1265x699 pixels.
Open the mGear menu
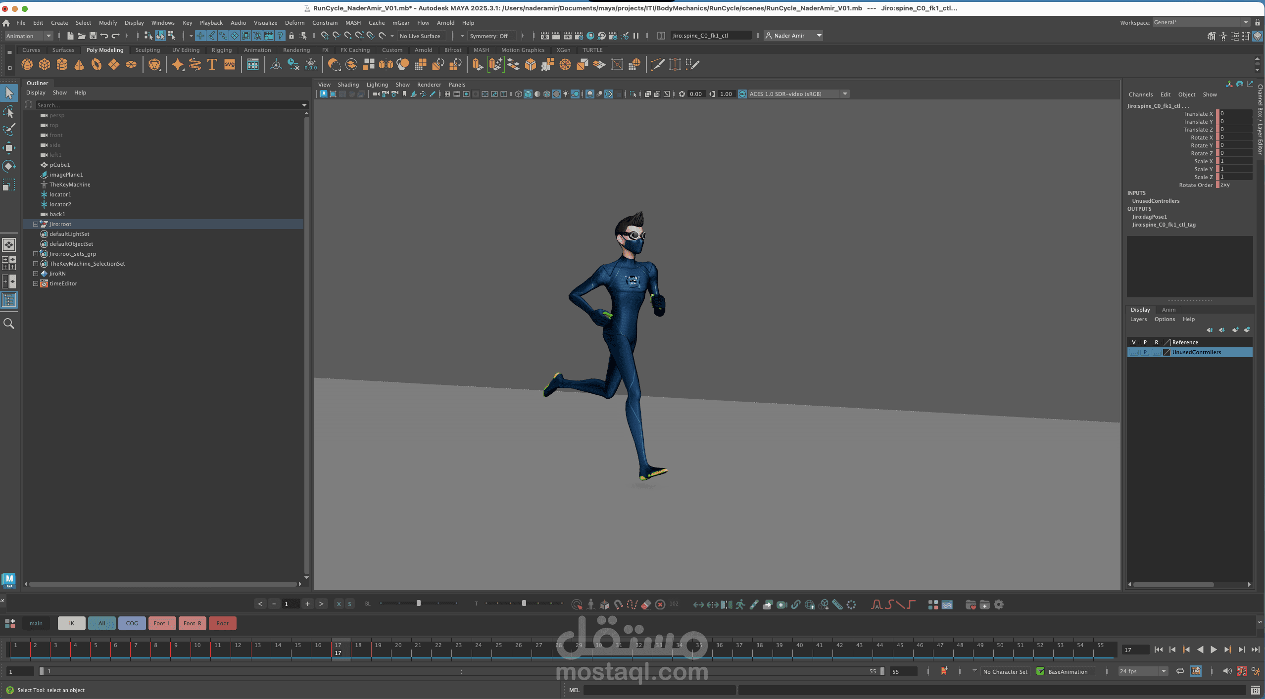400,23
